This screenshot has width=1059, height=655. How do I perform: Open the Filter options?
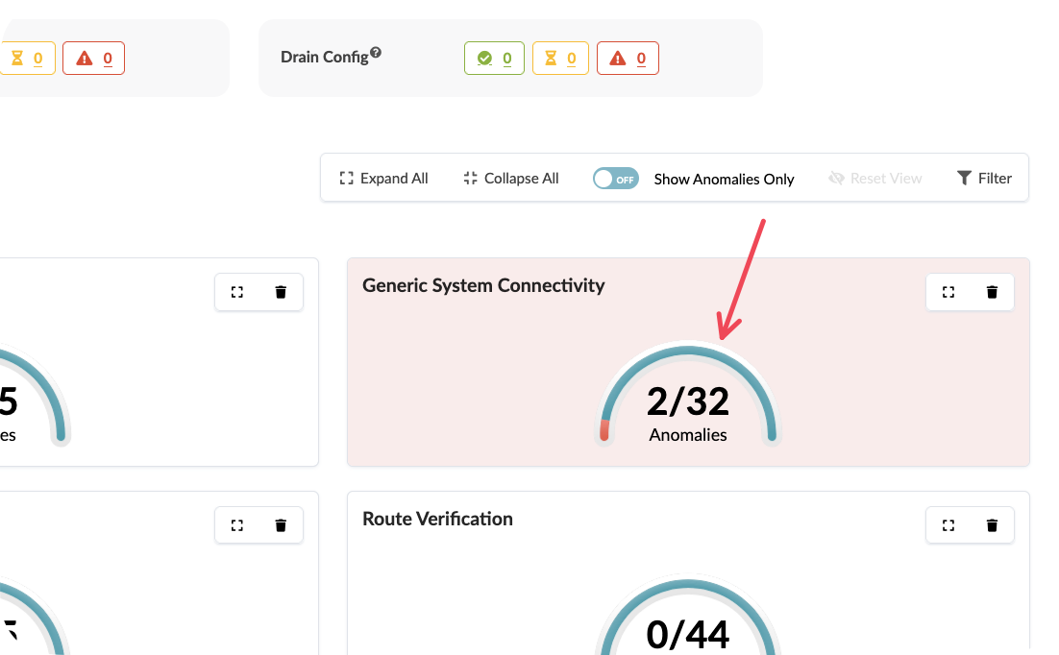(984, 179)
